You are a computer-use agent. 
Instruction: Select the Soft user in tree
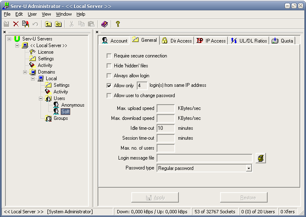(x=65, y=112)
